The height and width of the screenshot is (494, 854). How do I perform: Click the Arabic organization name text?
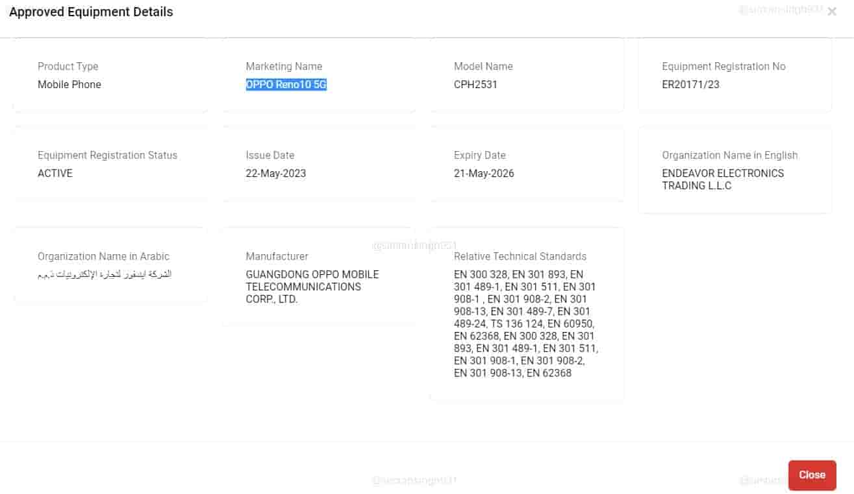[105, 274]
